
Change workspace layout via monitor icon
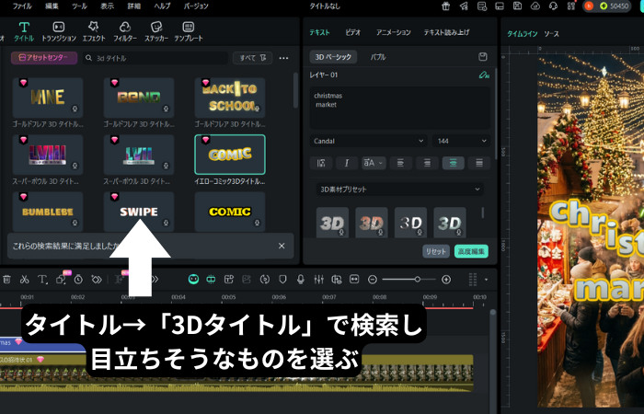pos(500,6)
